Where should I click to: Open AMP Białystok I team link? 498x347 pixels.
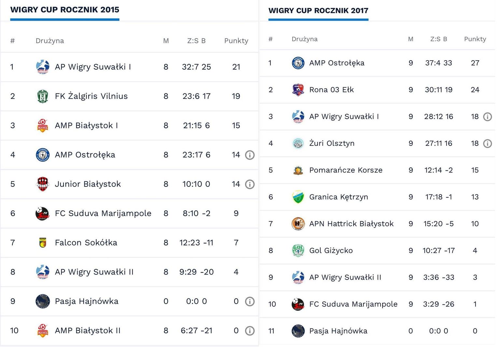tap(86, 126)
